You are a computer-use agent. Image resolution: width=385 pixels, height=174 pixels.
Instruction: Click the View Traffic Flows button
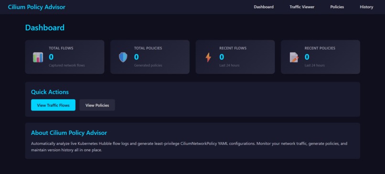click(53, 105)
